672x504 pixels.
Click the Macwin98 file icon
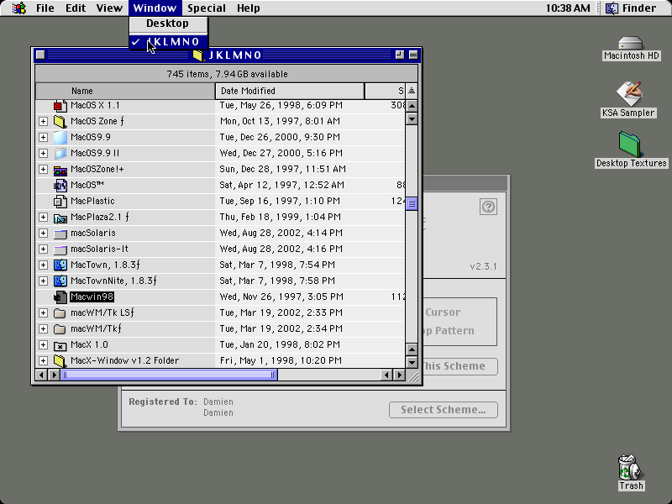click(60, 297)
